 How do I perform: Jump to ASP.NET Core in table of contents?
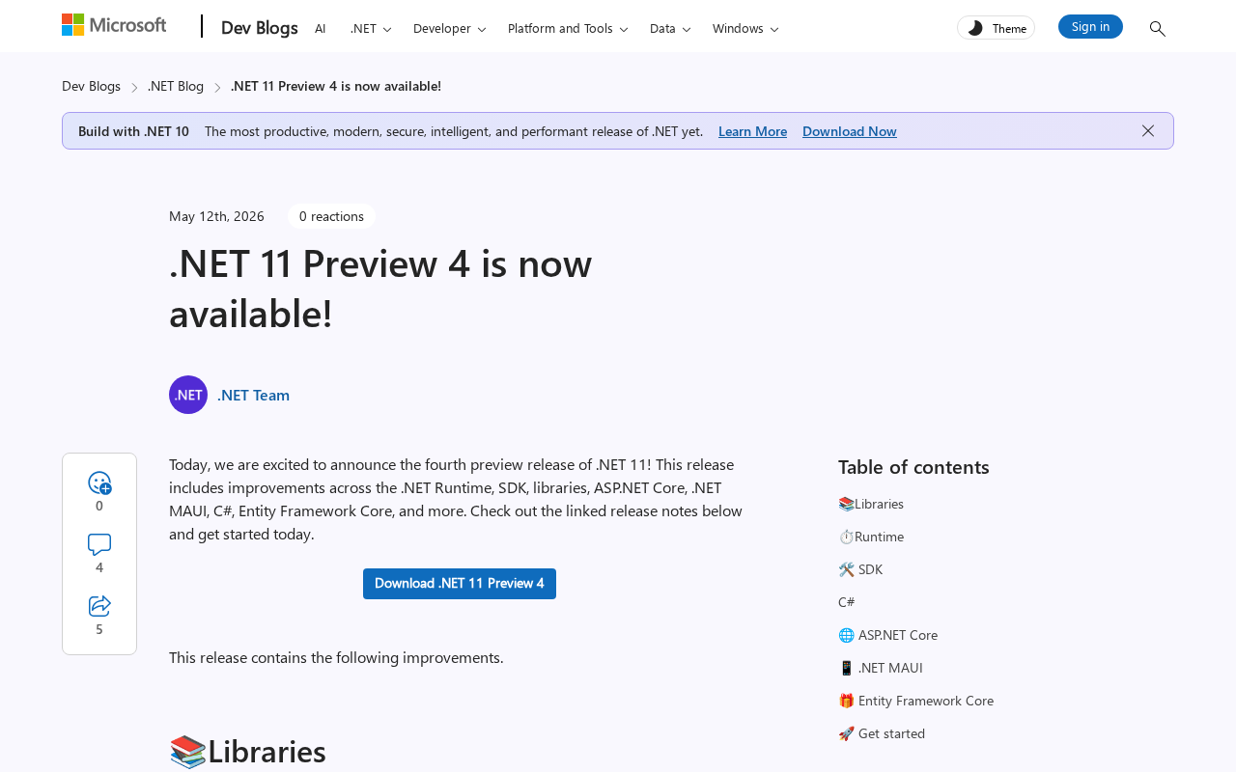(887, 635)
